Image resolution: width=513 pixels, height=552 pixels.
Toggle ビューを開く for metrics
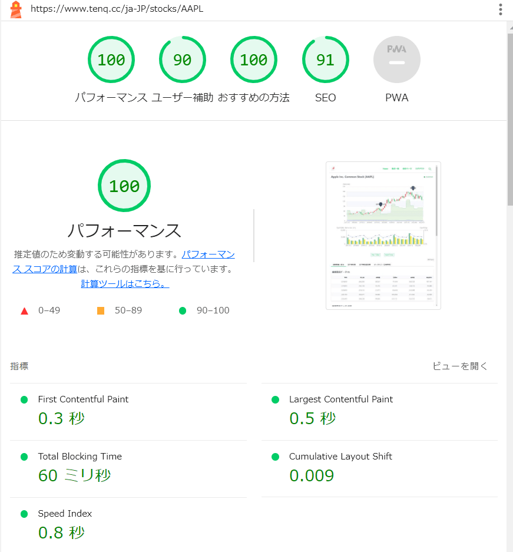coord(460,366)
